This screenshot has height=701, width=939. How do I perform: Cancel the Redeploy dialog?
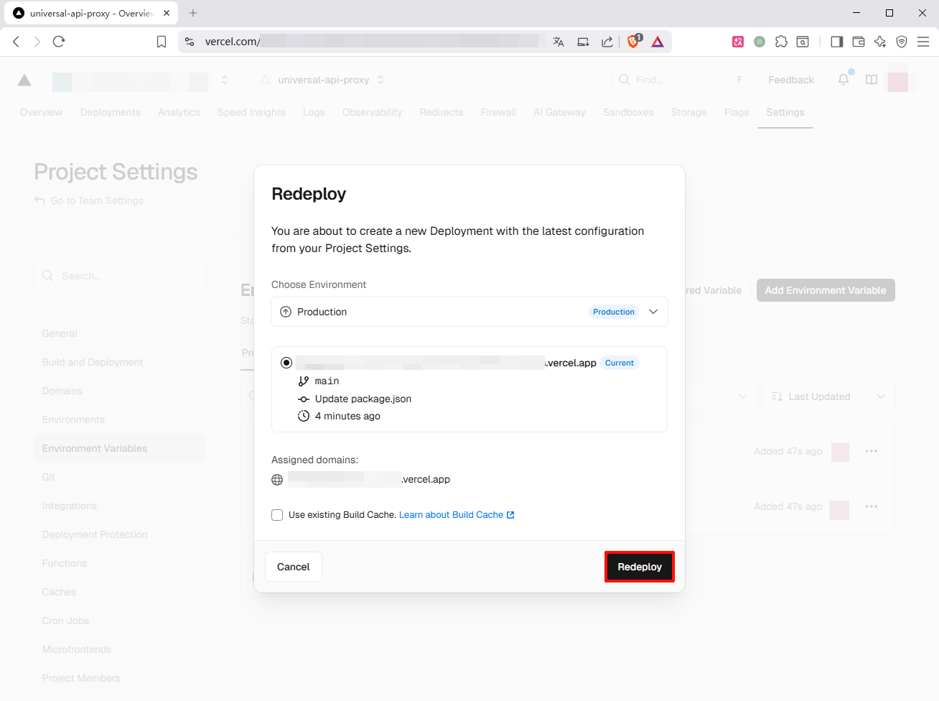tap(294, 567)
